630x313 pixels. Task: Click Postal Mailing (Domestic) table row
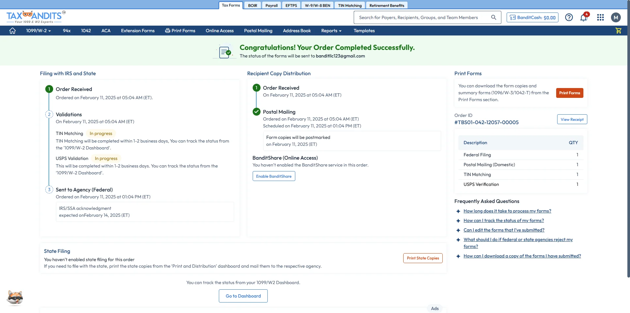[x=520, y=165]
